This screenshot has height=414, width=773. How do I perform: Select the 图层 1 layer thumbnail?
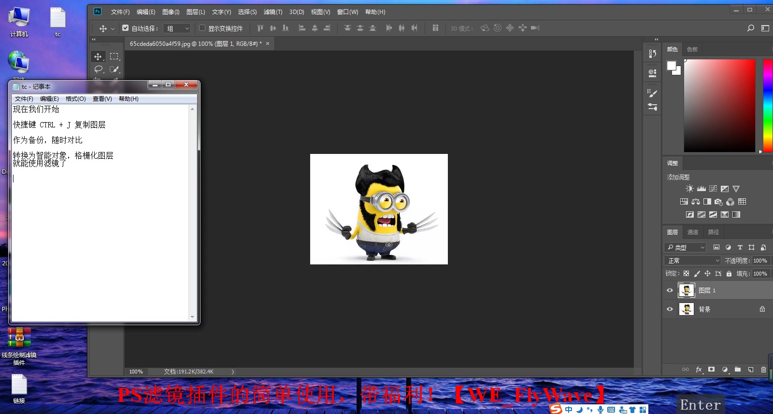[x=687, y=290]
